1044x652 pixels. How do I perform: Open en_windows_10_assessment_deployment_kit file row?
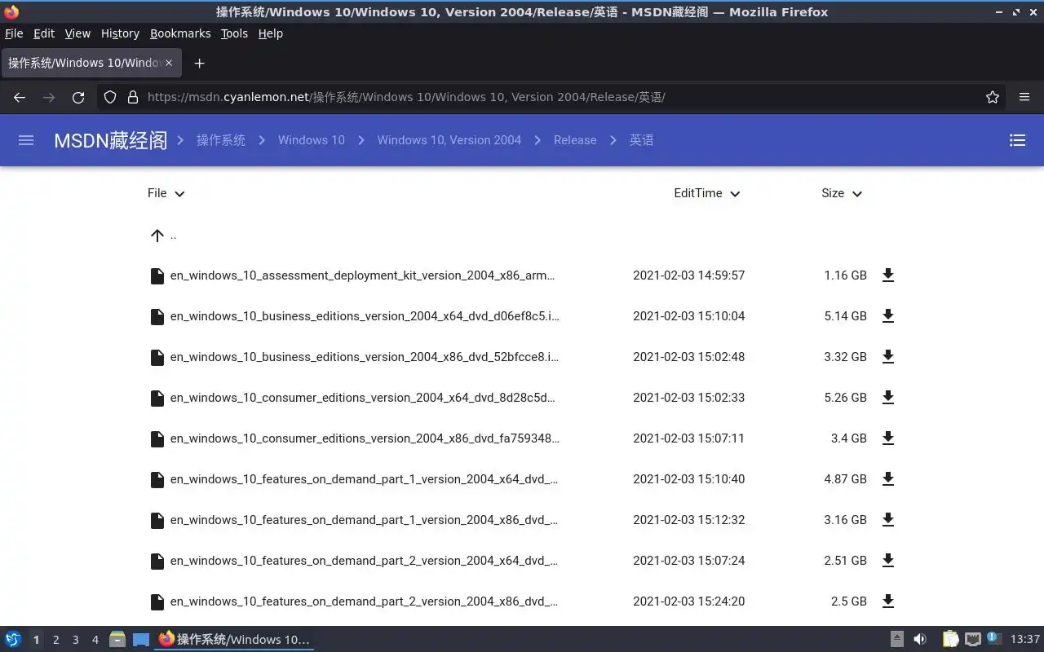522,275
